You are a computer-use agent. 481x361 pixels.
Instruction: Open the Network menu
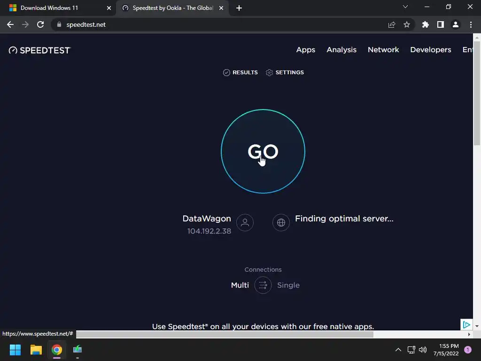(x=383, y=50)
